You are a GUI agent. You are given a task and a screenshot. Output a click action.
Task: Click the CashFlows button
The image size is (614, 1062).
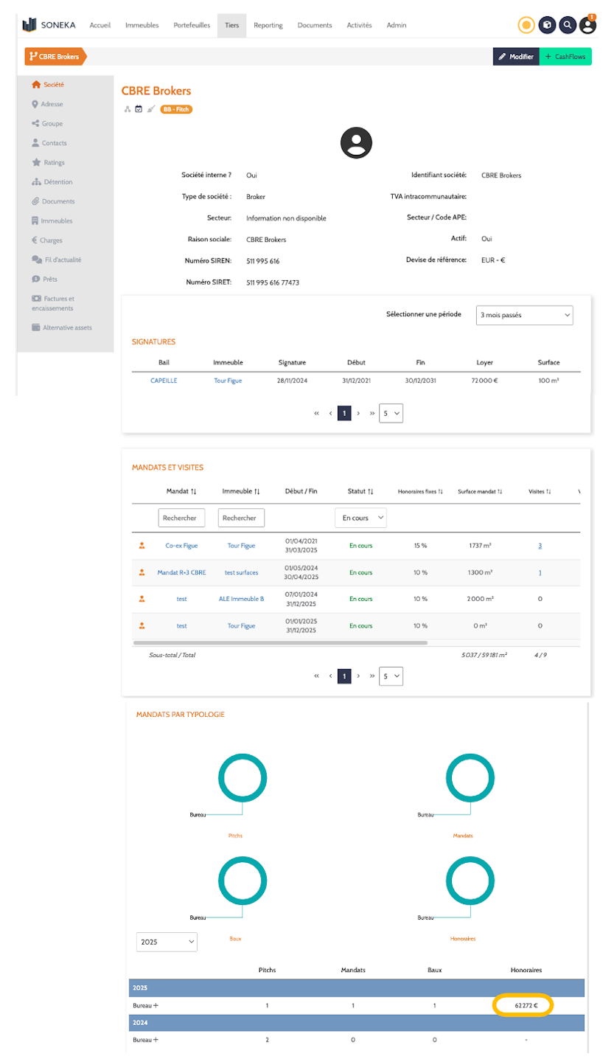point(565,56)
